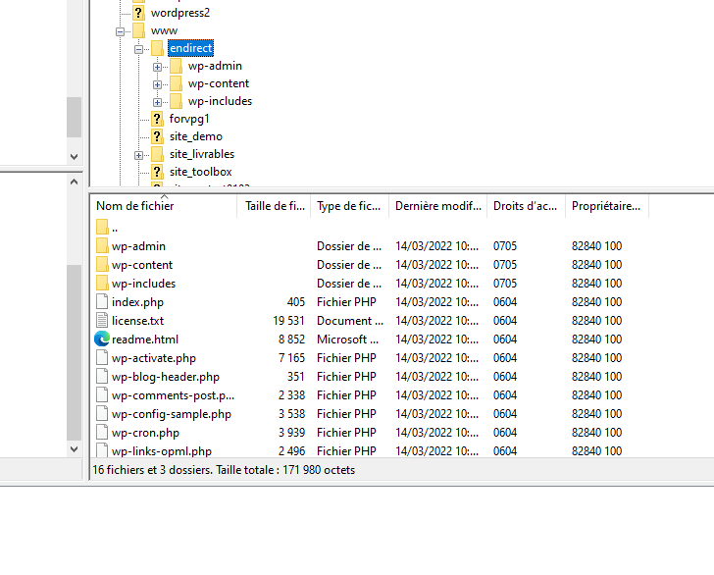
Task: Sort by the 'Dernière modif...' column header
Action: 436,206
